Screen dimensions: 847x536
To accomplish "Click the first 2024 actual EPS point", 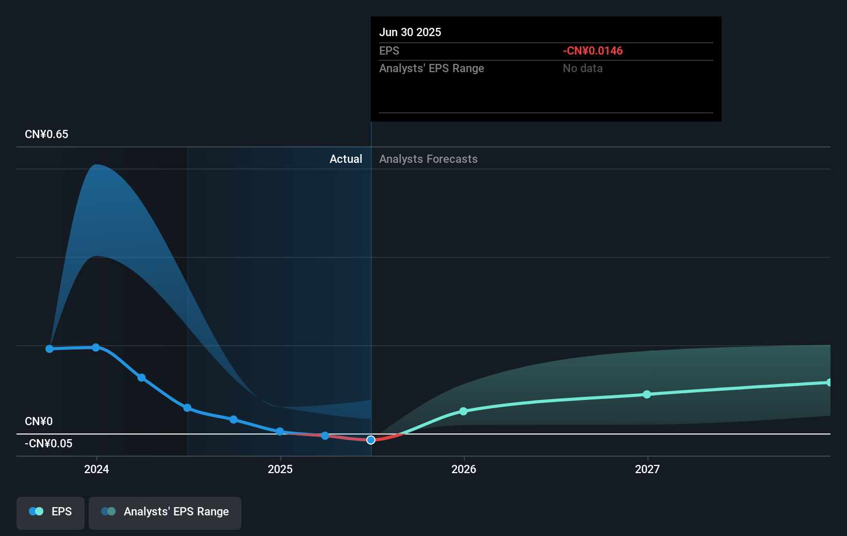I will click(50, 348).
